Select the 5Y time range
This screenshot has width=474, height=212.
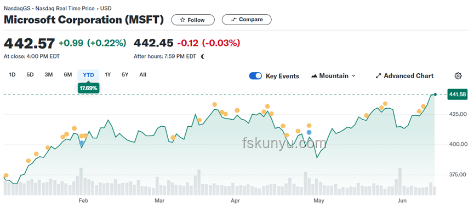(x=125, y=75)
